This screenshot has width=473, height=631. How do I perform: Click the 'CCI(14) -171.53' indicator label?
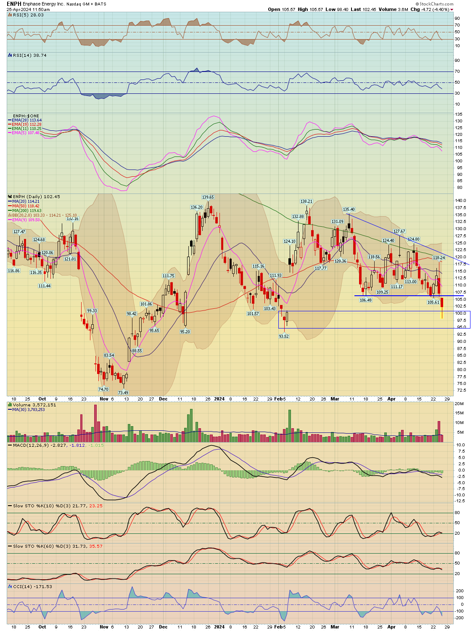point(32,586)
